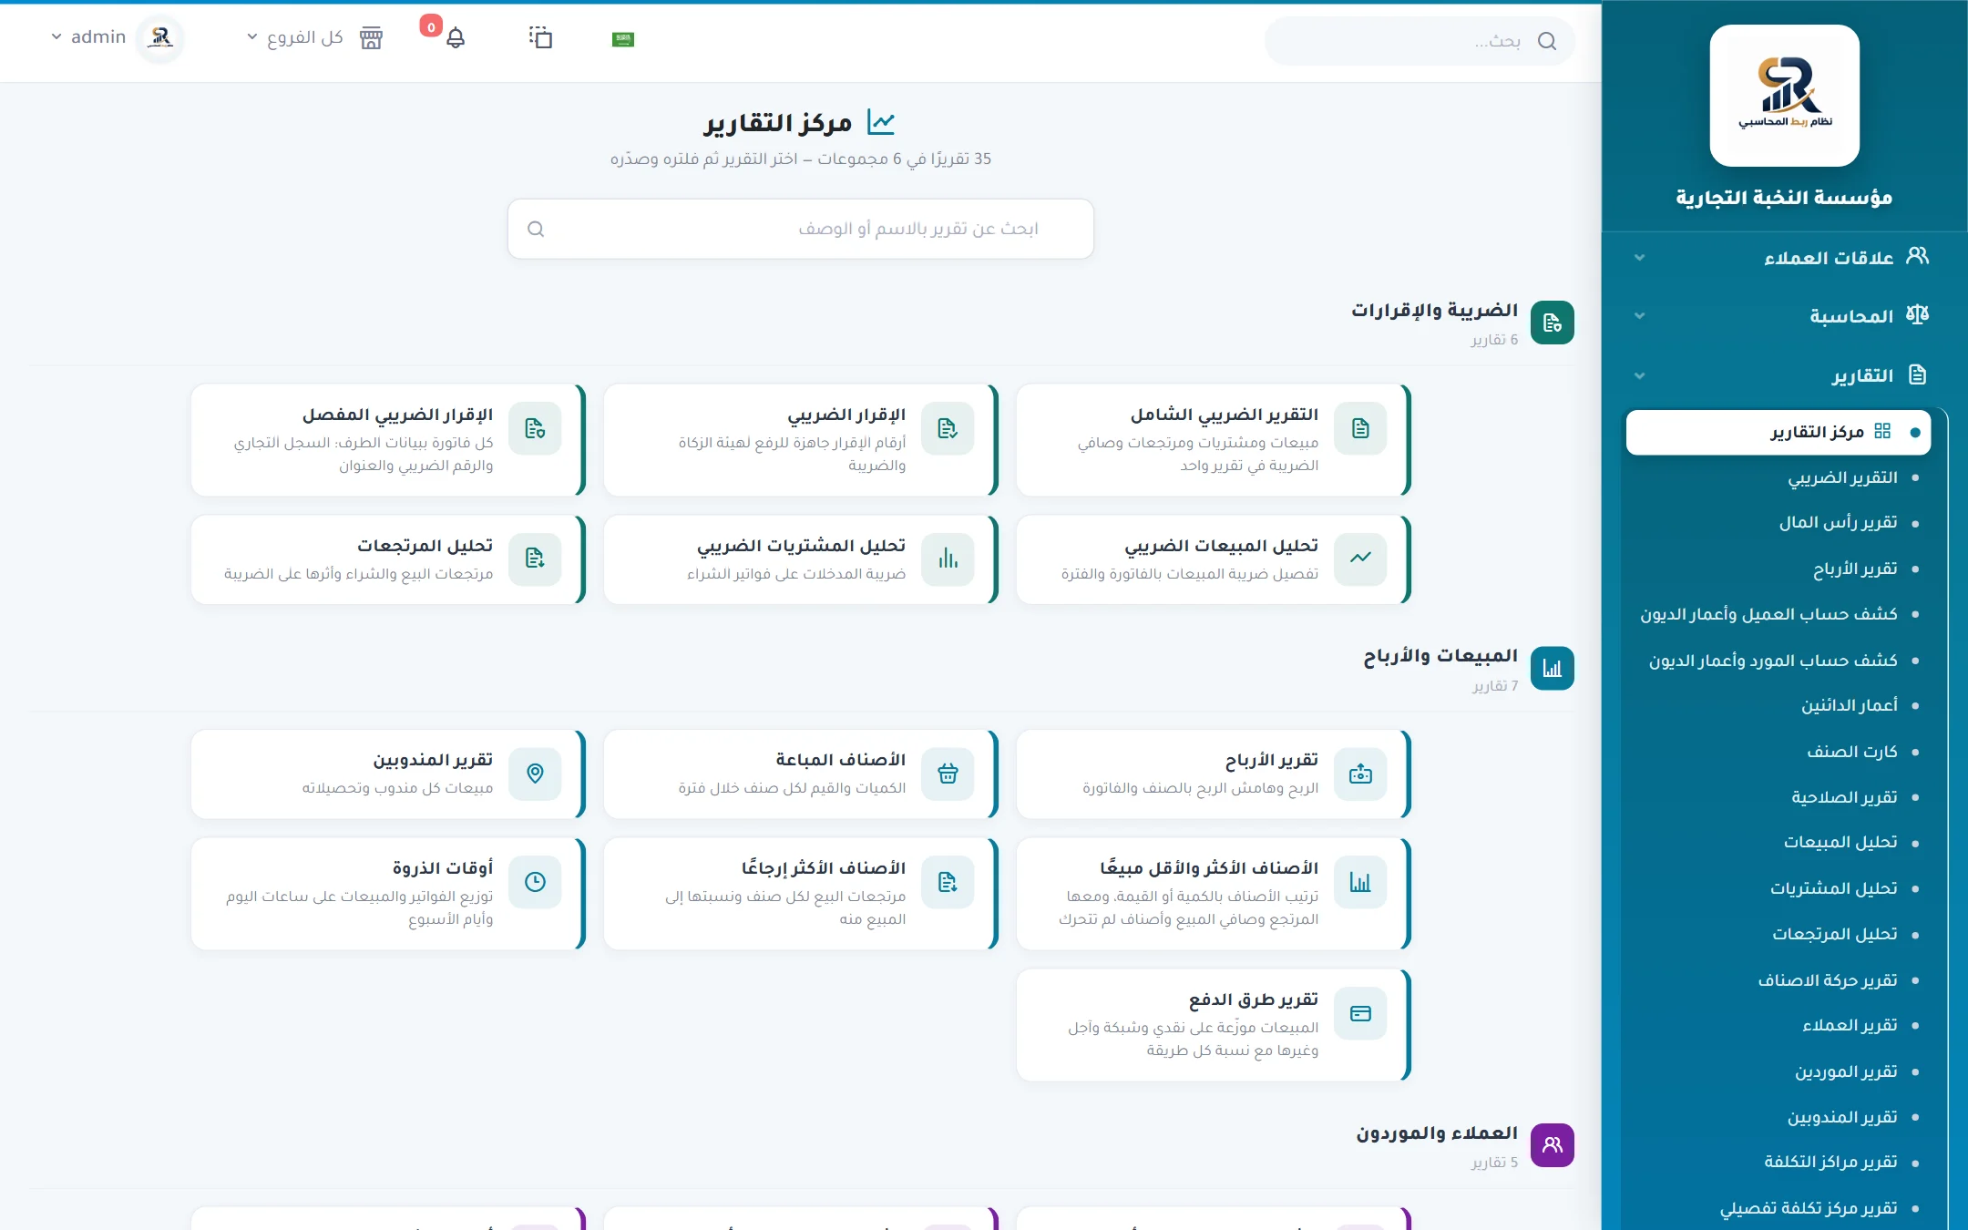Screen dimensions: 1968x1230
Task: Collapse التقارير sidebar section
Action: [1784, 375]
